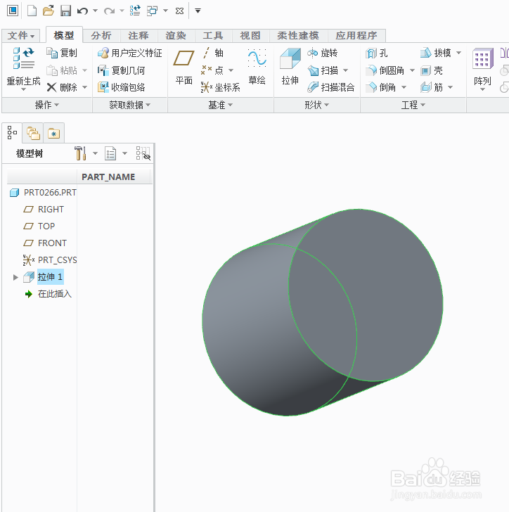Image resolution: width=509 pixels, height=512 pixels.
Task: Switch to the Analysis (分析) tab
Action: pyautogui.click(x=101, y=35)
